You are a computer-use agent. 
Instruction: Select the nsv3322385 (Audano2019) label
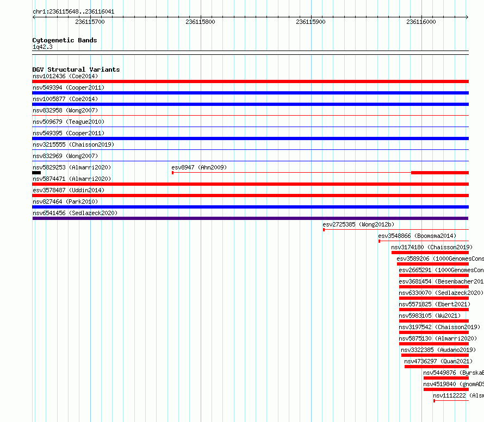(x=438, y=350)
